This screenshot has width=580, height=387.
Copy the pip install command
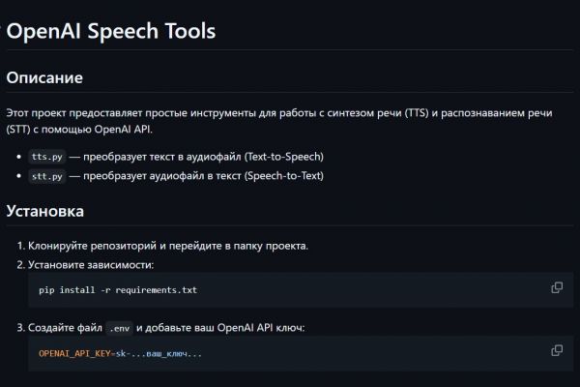557,287
